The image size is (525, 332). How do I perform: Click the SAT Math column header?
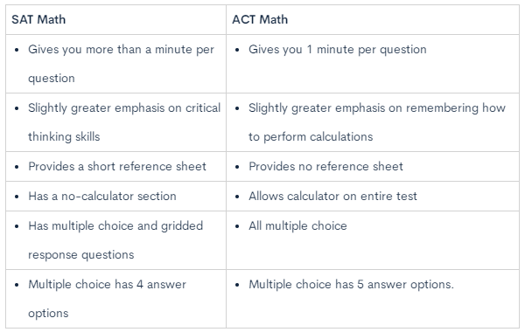tap(38, 19)
